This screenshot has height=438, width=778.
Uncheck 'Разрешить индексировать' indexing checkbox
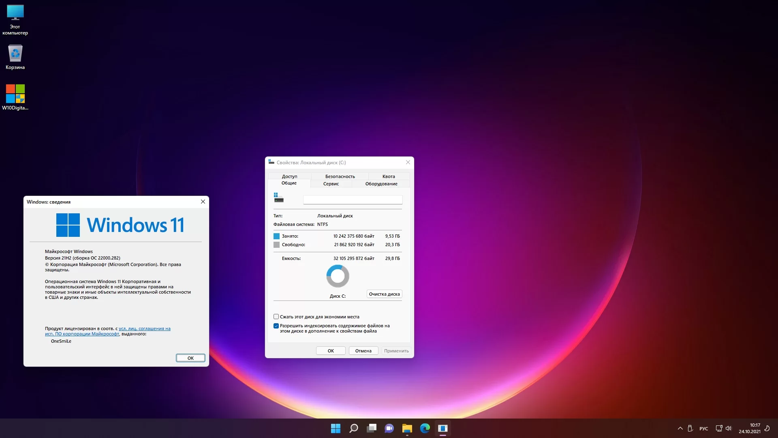click(276, 326)
